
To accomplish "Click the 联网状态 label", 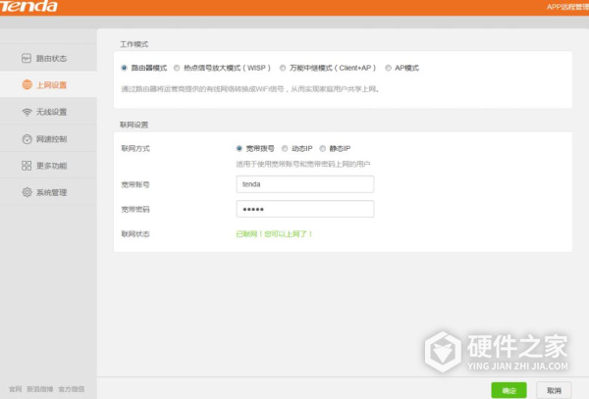I will click(x=135, y=234).
